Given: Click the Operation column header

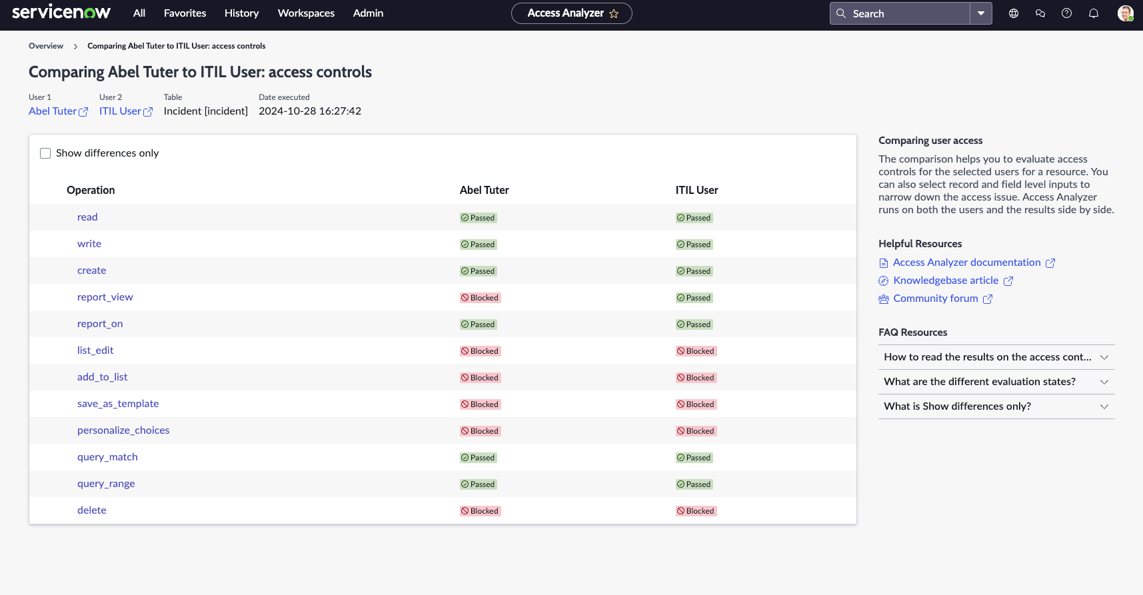Looking at the screenshot, I should click(91, 190).
